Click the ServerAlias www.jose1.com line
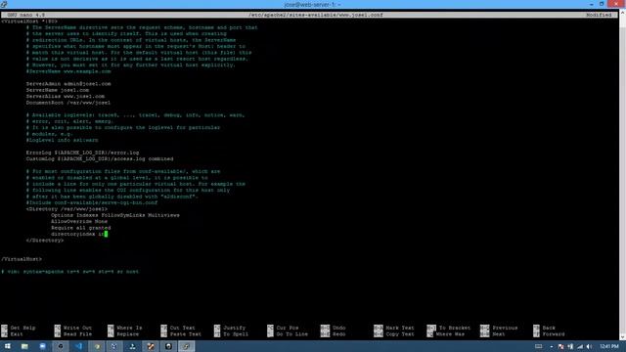Screen dimensions: 626x352 click(66, 96)
